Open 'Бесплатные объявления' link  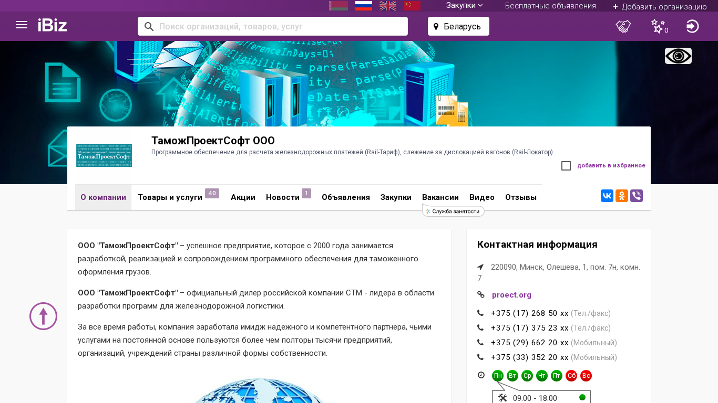tap(550, 6)
